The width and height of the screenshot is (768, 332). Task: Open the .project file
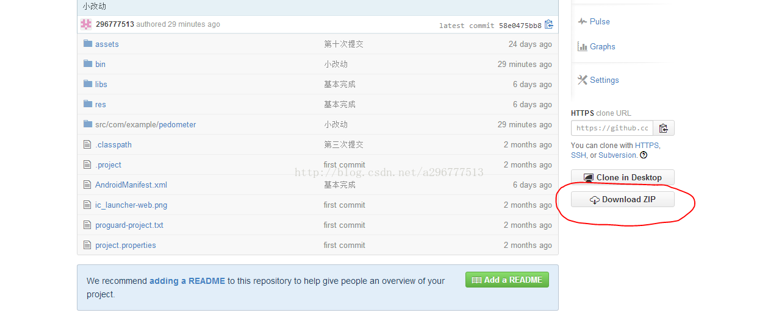(x=108, y=164)
